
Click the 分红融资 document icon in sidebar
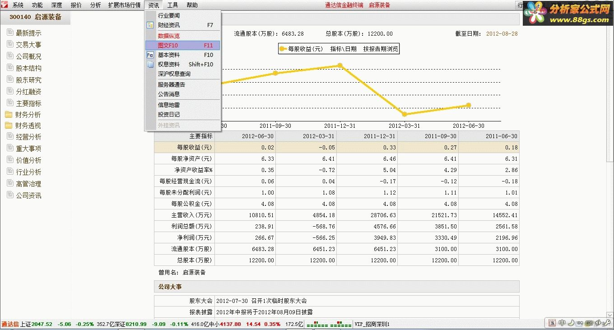click(x=10, y=91)
